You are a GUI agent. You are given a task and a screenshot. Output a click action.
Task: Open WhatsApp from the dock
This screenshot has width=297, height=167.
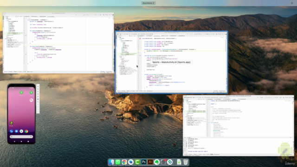(118, 162)
